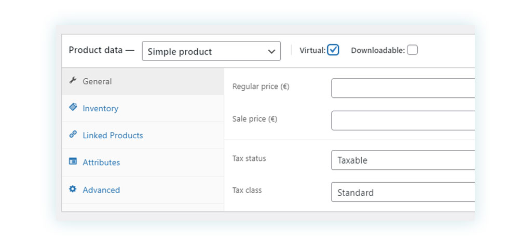519x249 pixels.
Task: Click the Advanced gear icon
Action: [x=73, y=189]
